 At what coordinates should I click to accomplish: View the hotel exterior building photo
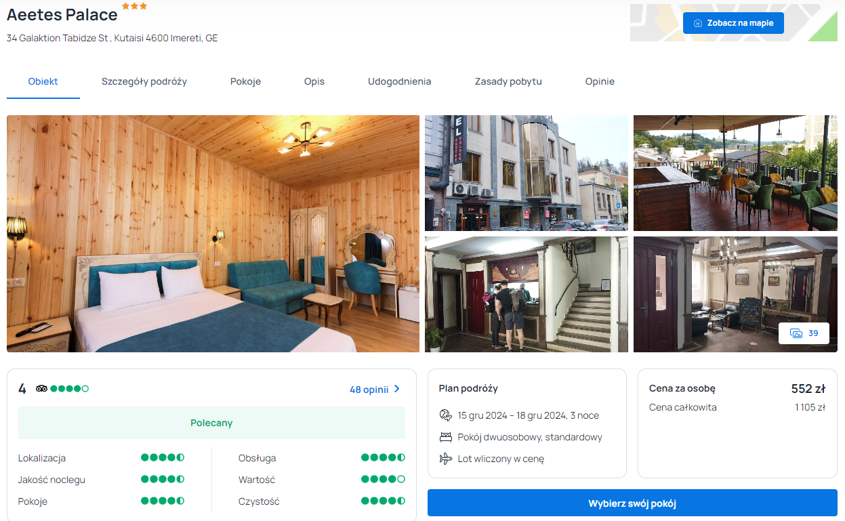coord(526,173)
